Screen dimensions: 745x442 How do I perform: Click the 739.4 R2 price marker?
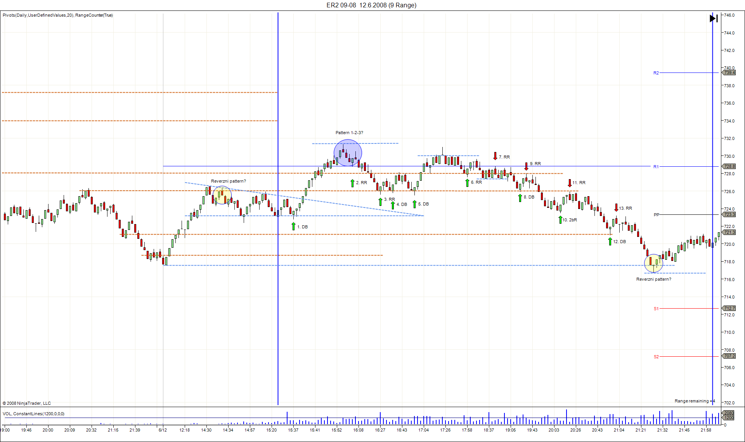click(729, 73)
